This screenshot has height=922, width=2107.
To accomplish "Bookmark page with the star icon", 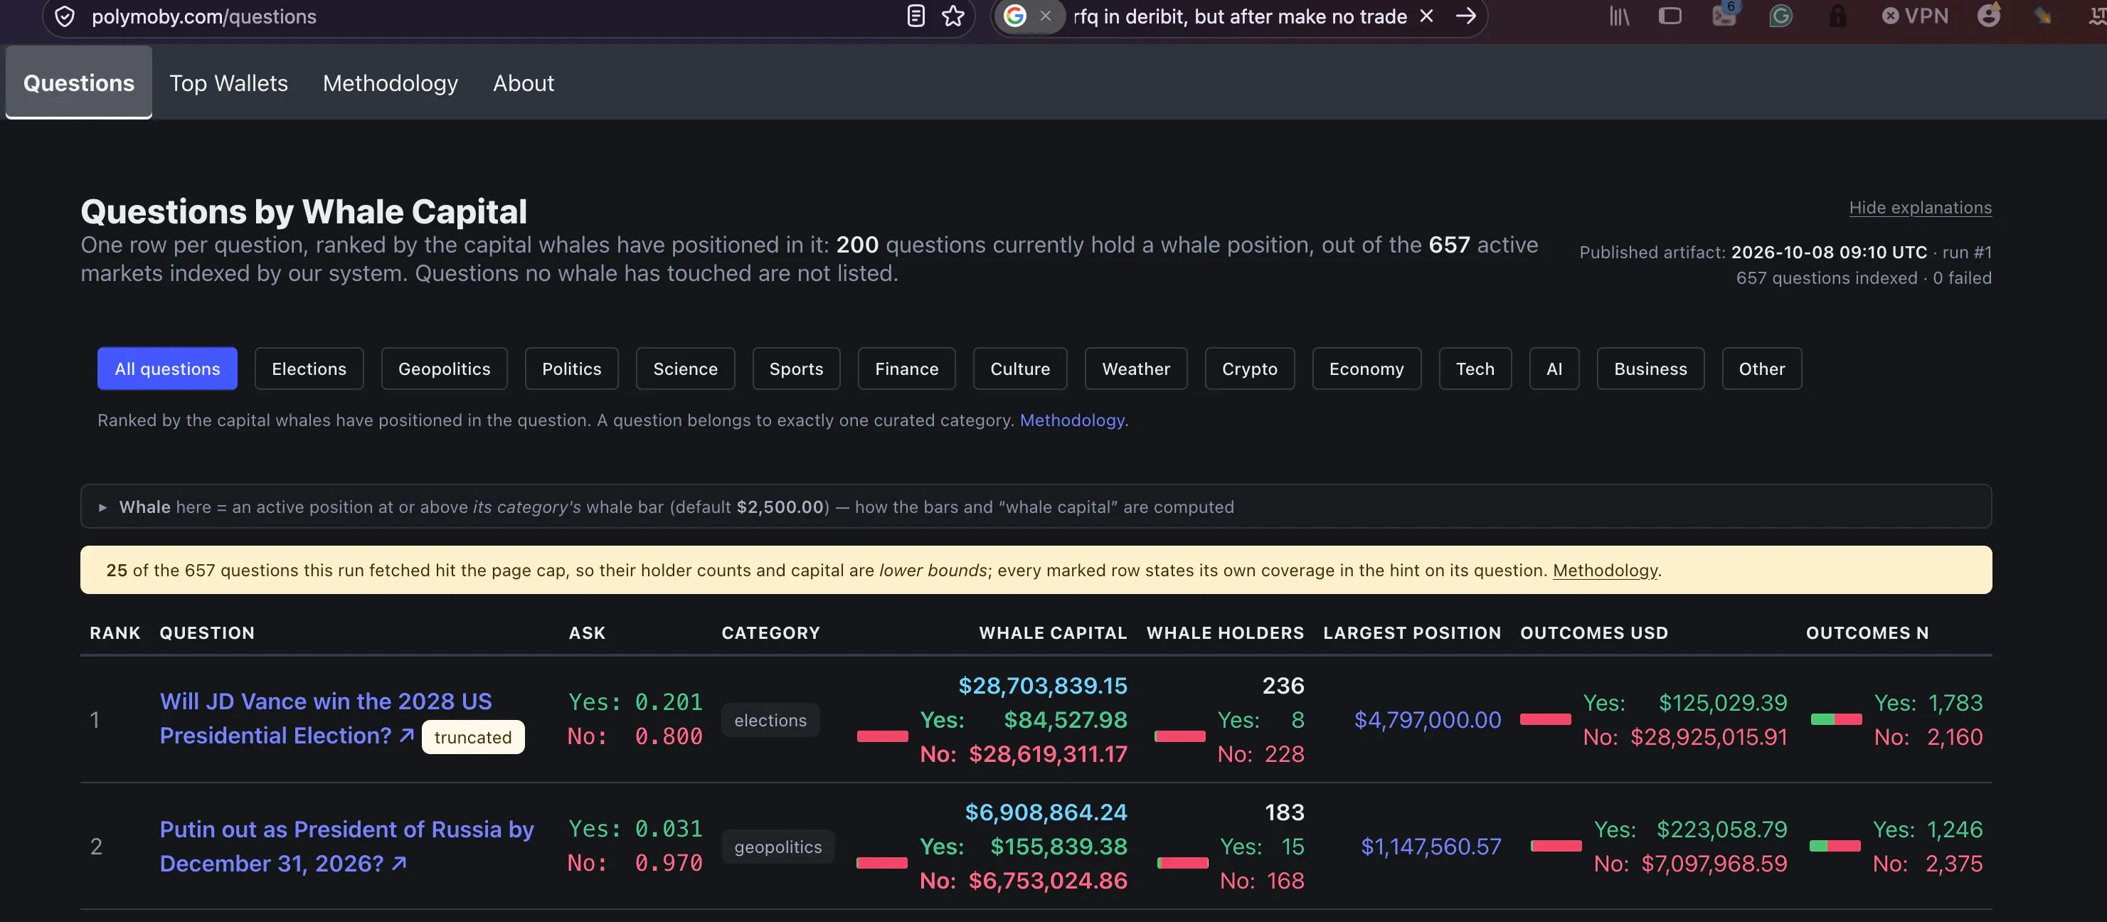I will click(953, 16).
